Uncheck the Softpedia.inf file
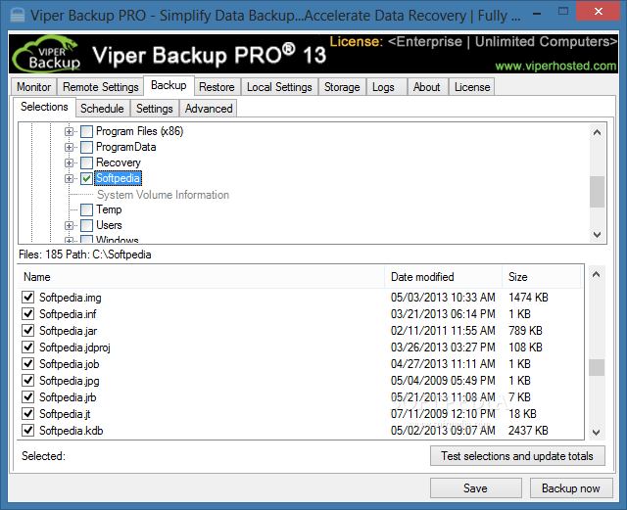The width and height of the screenshot is (627, 510). pos(28,314)
